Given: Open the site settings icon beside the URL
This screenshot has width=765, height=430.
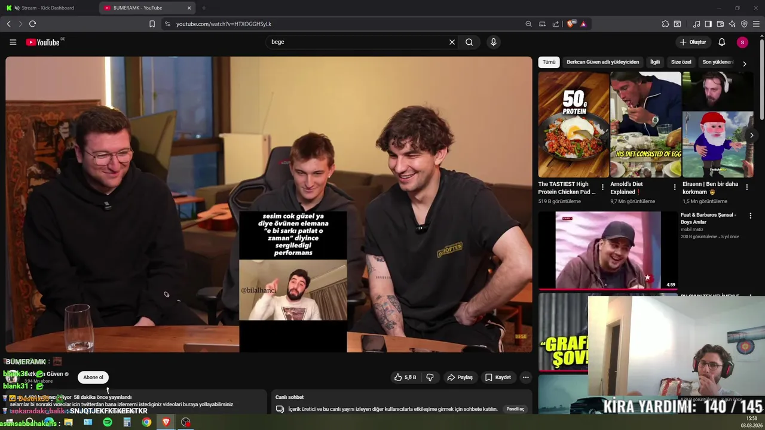Looking at the screenshot, I should [x=167, y=24].
